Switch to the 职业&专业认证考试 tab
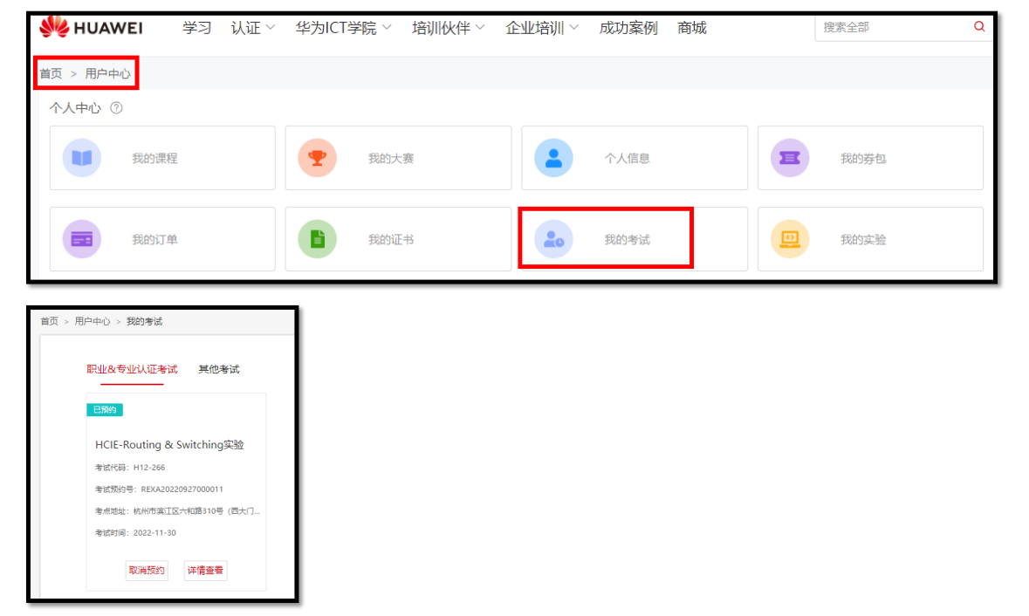The height and width of the screenshot is (616, 1029). (132, 369)
